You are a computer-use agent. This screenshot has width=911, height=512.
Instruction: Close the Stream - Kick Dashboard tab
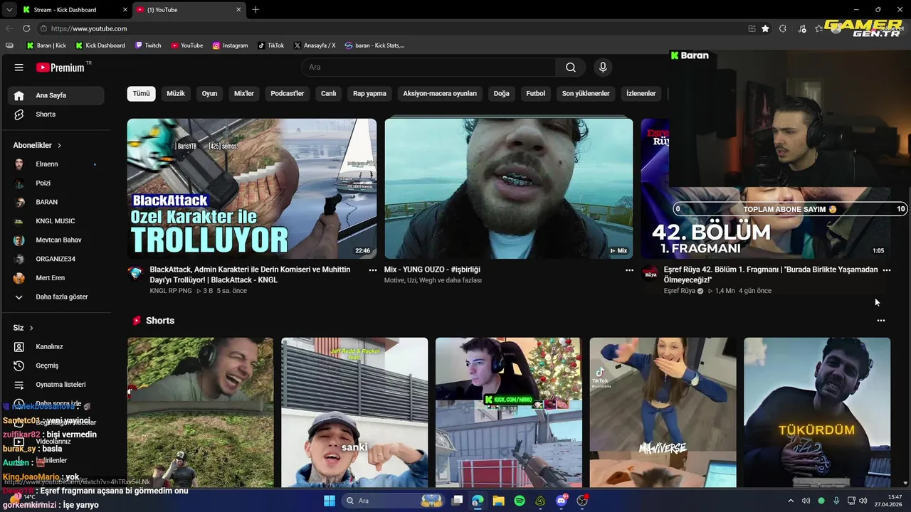point(125,9)
